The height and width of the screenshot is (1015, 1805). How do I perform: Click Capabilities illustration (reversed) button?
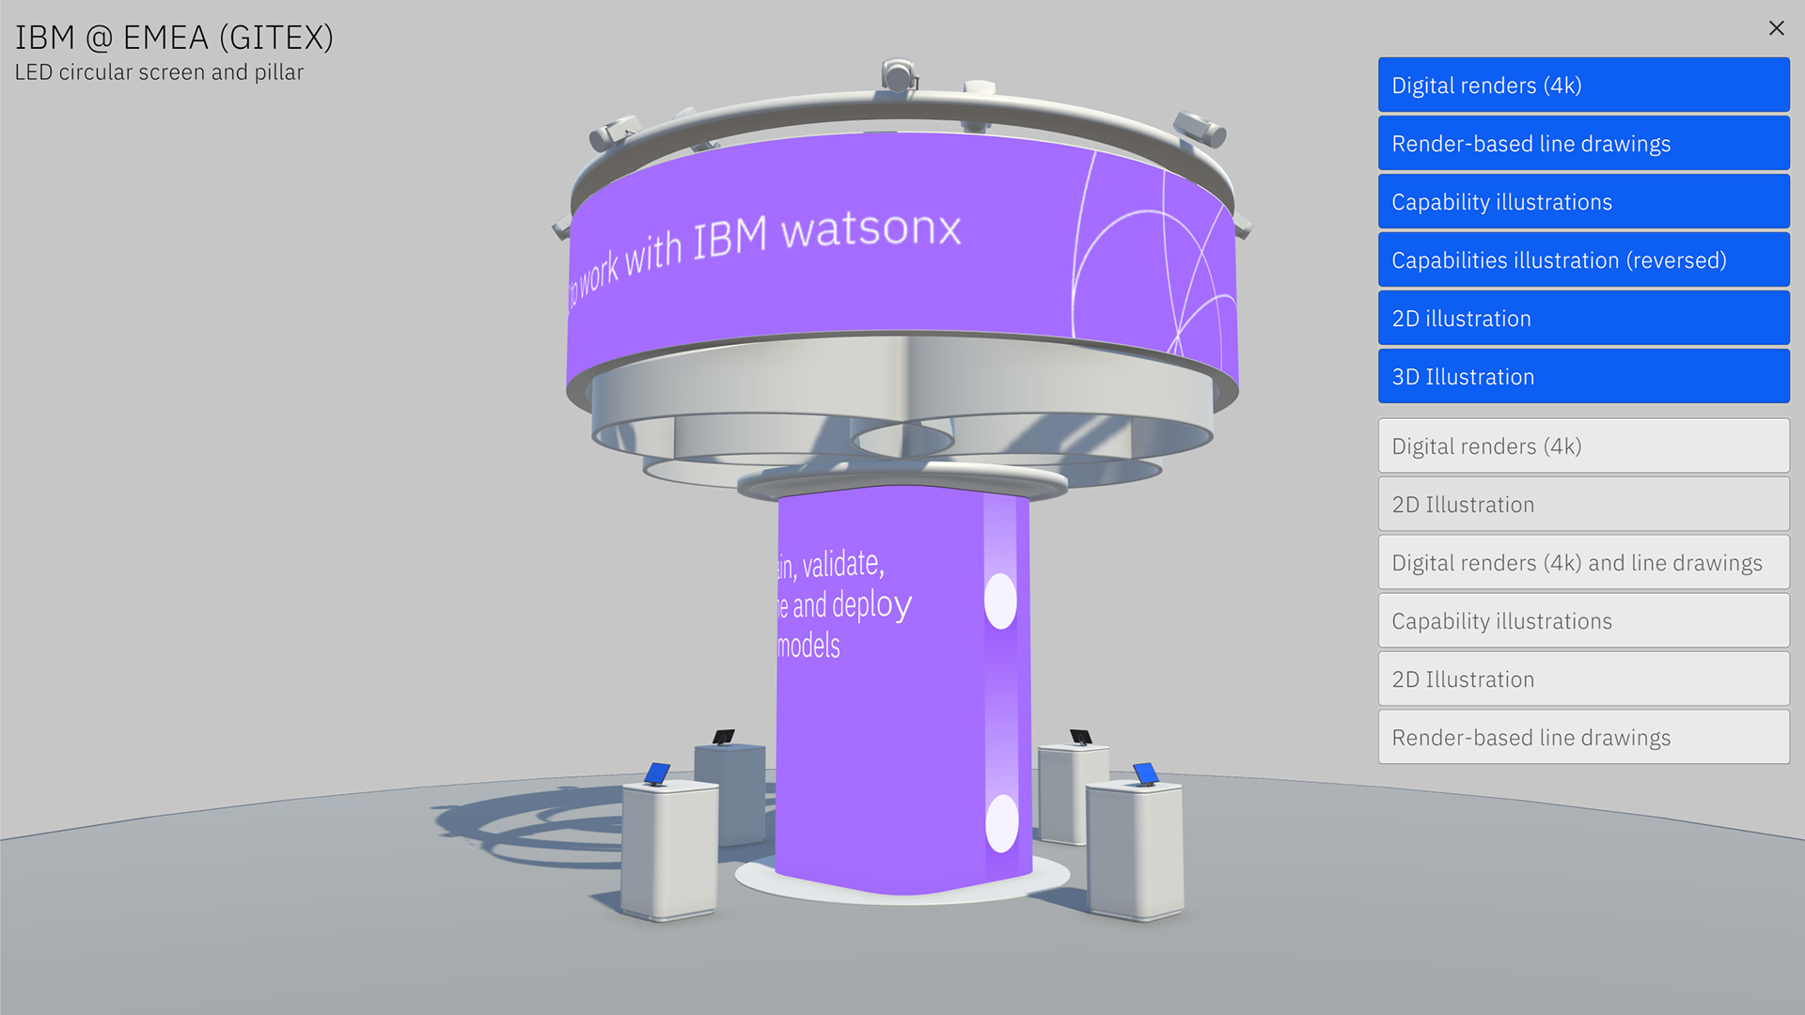[x=1583, y=260]
